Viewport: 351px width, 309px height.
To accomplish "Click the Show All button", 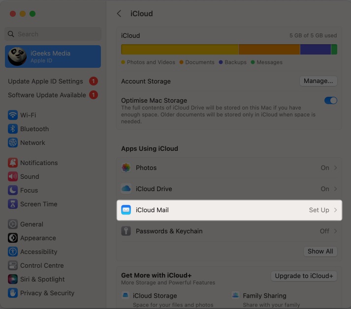I will (320, 251).
